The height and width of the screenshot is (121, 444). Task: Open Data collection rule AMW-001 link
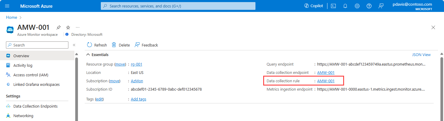click(x=326, y=81)
